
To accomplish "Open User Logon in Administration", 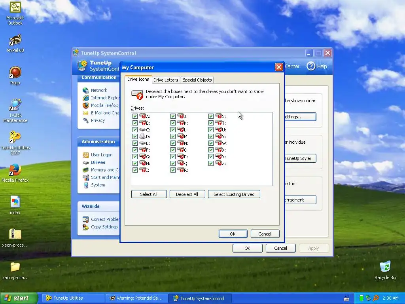I will [x=97, y=155].
